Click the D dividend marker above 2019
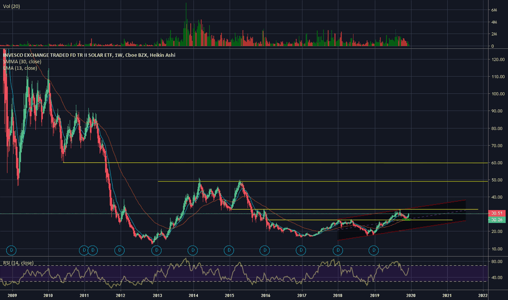The image size is (508, 300). tap(374, 250)
